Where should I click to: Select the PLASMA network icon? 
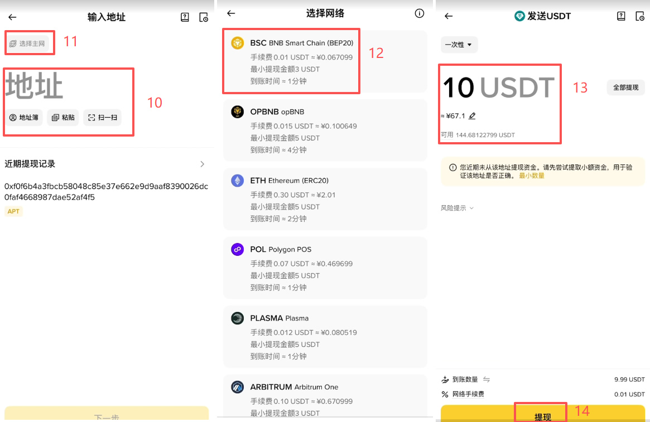(238, 318)
